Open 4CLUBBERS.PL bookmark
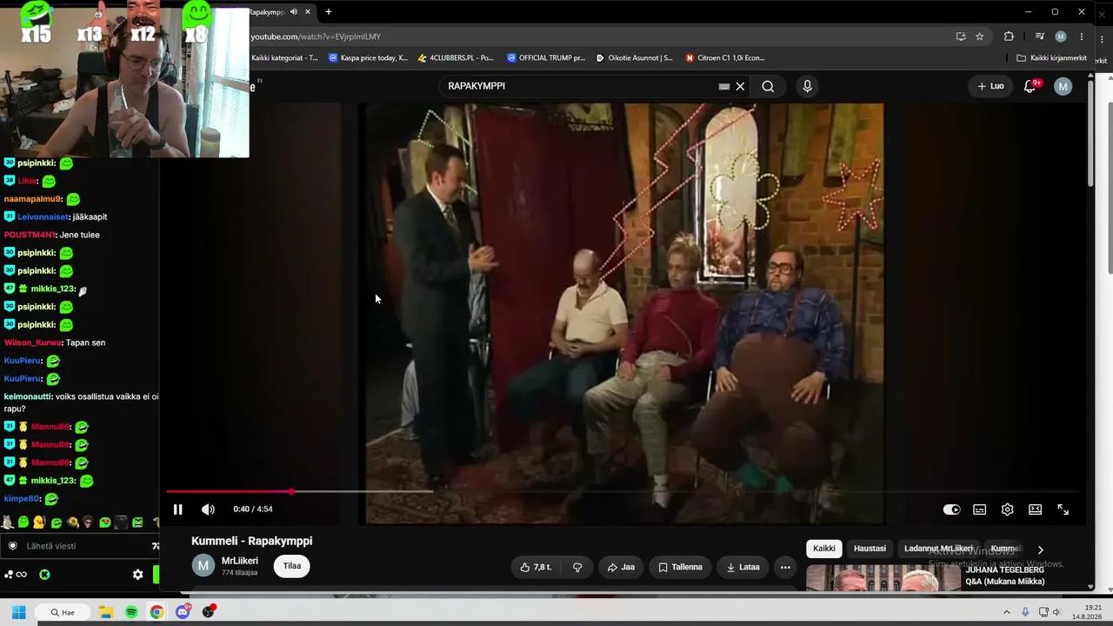The image size is (1113, 626). pos(456,58)
